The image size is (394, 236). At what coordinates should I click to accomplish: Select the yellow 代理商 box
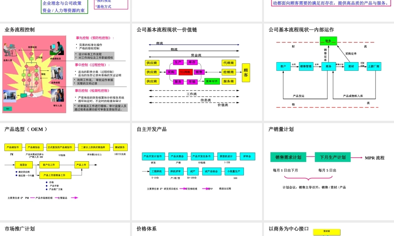coord(229,63)
